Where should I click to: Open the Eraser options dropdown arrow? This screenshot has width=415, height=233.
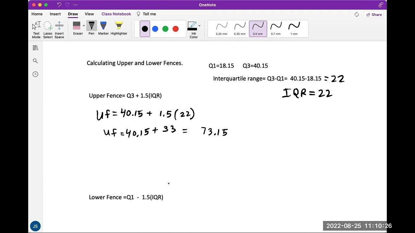84,26
